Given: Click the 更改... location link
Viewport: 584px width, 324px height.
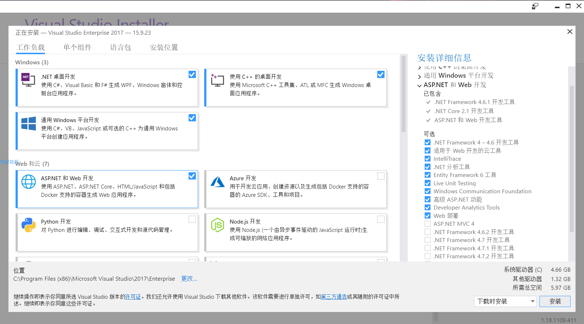Looking at the screenshot, I should point(189,278).
